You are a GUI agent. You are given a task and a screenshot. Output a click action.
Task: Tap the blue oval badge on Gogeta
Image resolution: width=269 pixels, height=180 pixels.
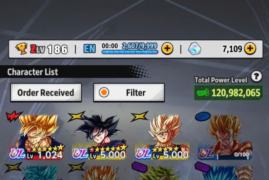(x=203, y=116)
